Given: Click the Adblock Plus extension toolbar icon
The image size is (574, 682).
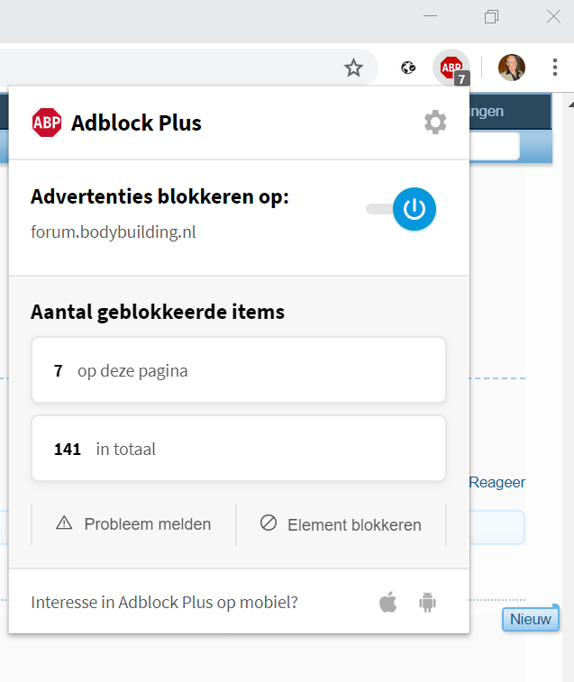Looking at the screenshot, I should (451, 67).
